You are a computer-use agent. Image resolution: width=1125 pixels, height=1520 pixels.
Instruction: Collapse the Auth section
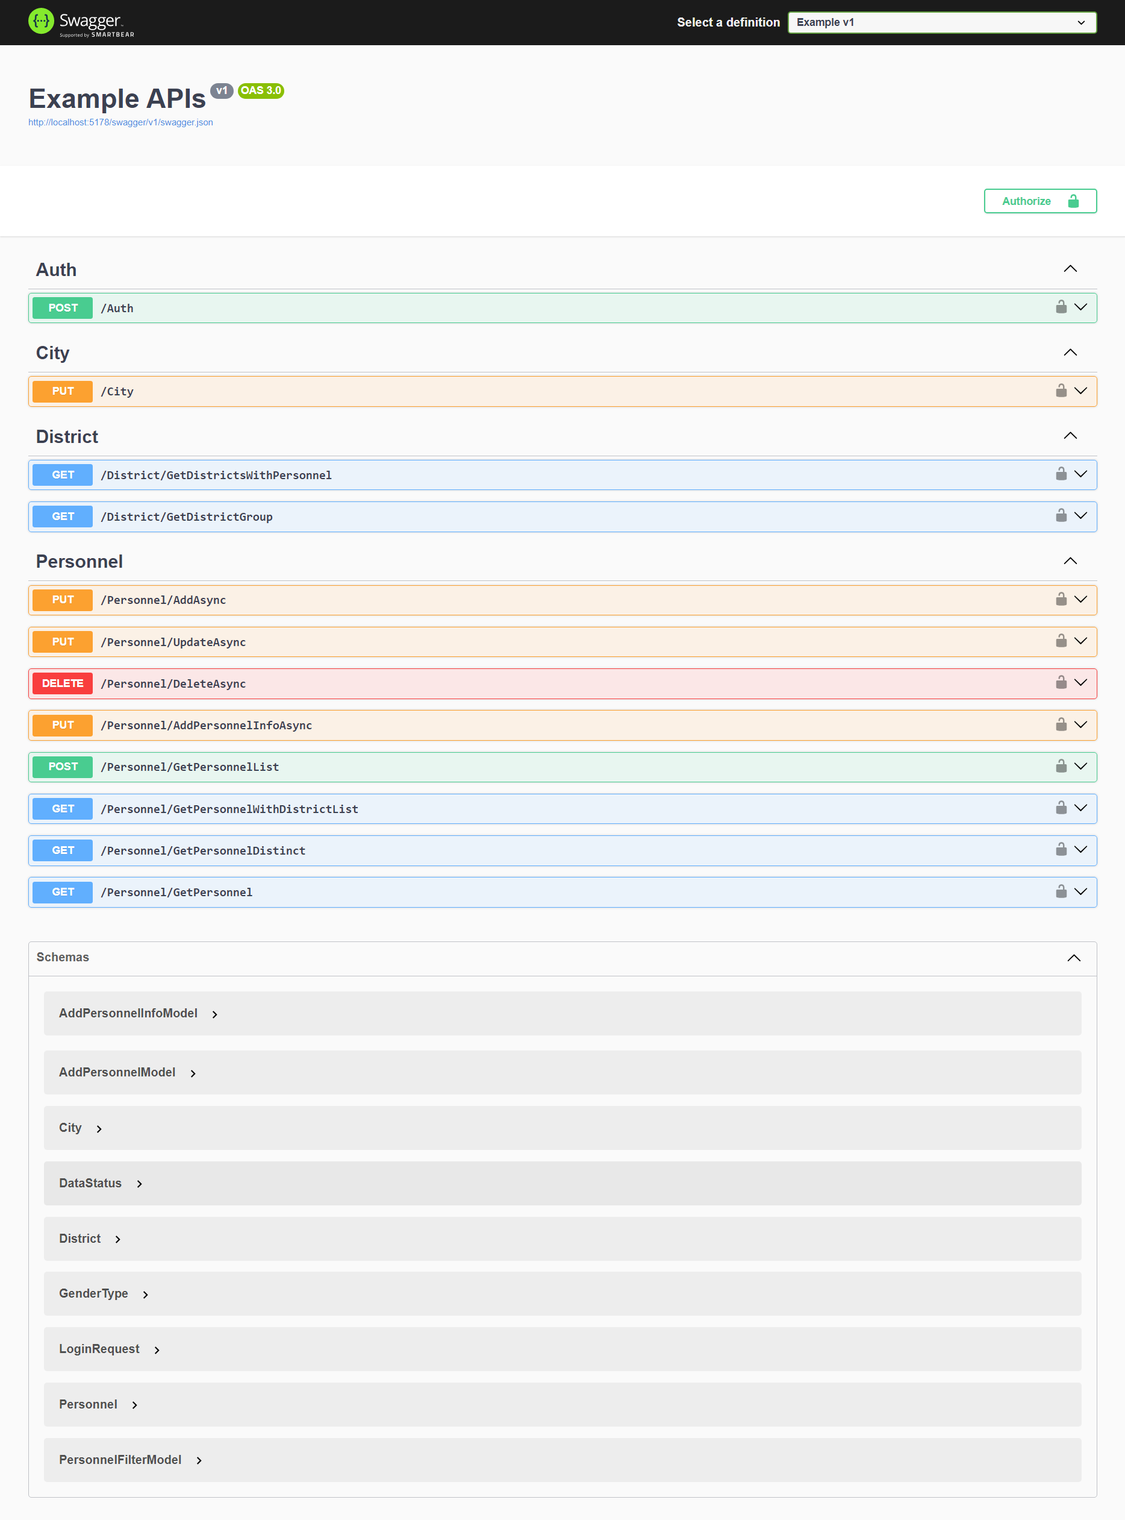[1070, 269]
